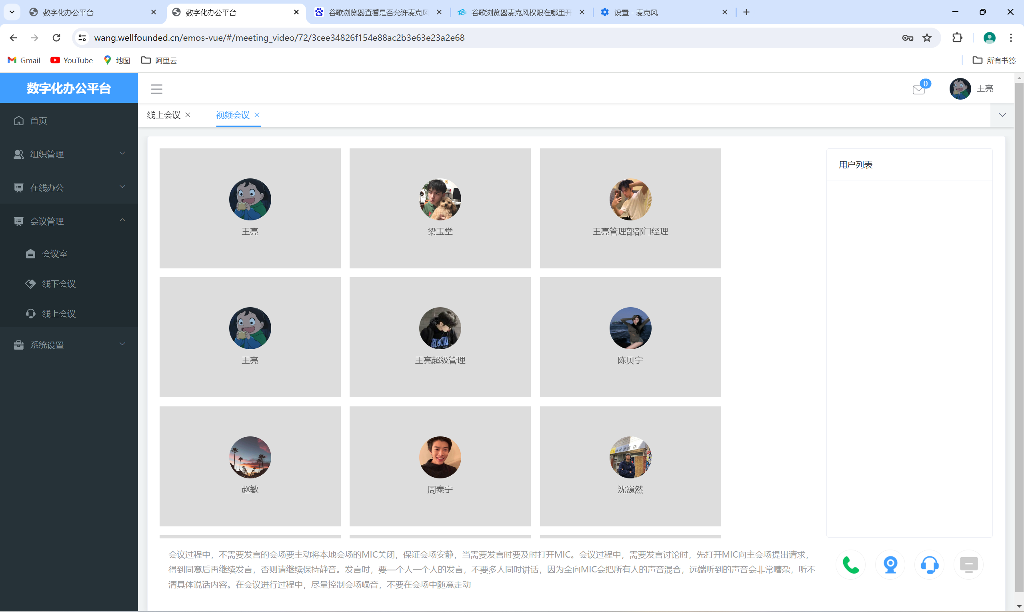
Task: Toggle the webcam on or off
Action: [x=890, y=564]
